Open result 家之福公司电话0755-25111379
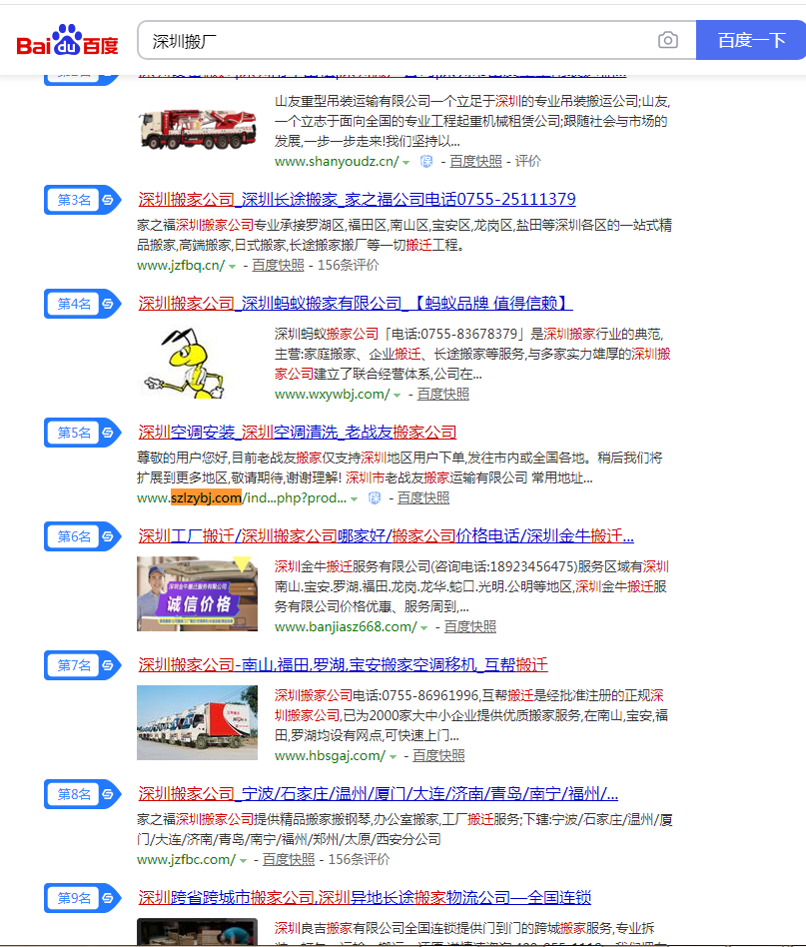Image resolution: width=806 pixels, height=947 pixels. 357,200
